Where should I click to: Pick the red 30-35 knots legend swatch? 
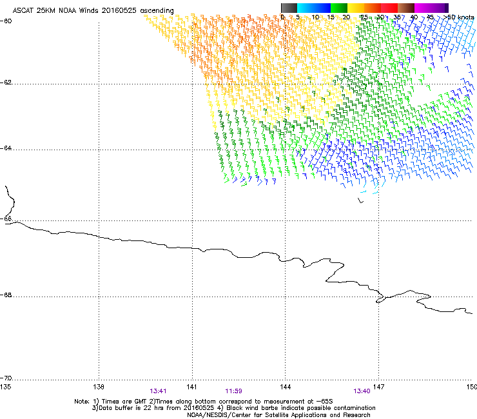389,8
